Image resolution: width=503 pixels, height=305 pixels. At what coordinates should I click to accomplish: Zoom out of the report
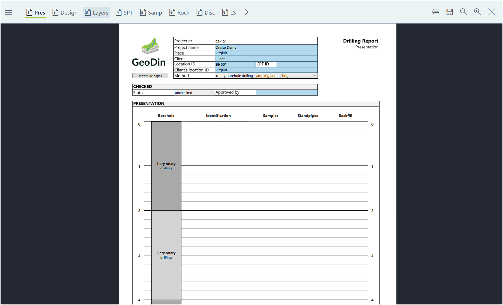pyautogui.click(x=464, y=12)
